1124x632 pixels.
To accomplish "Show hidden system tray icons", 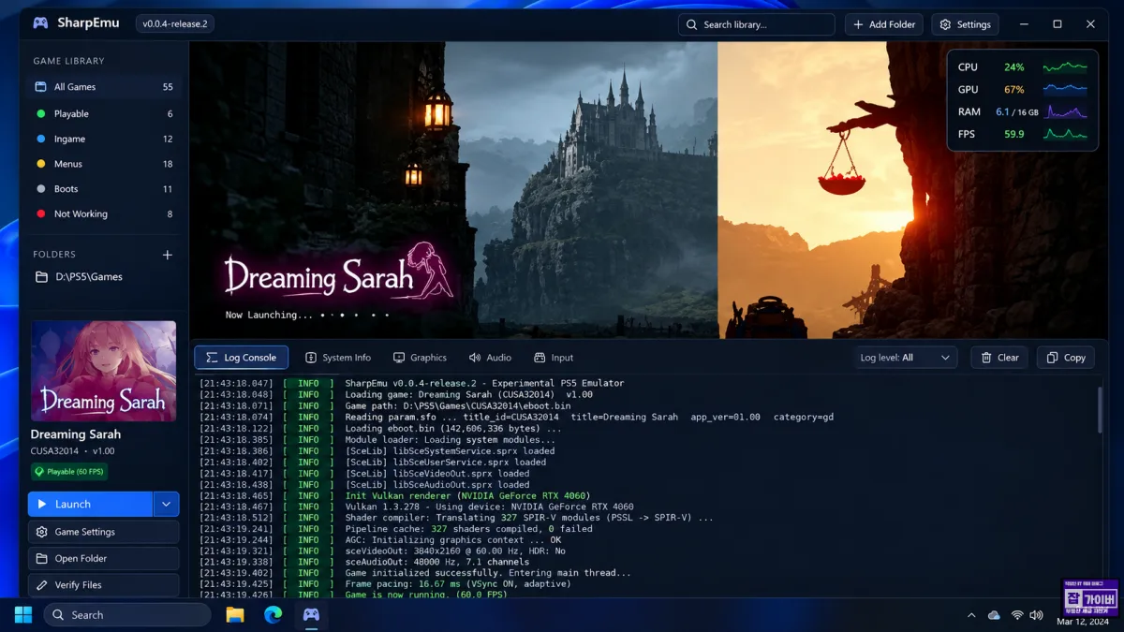I will pyautogui.click(x=971, y=615).
